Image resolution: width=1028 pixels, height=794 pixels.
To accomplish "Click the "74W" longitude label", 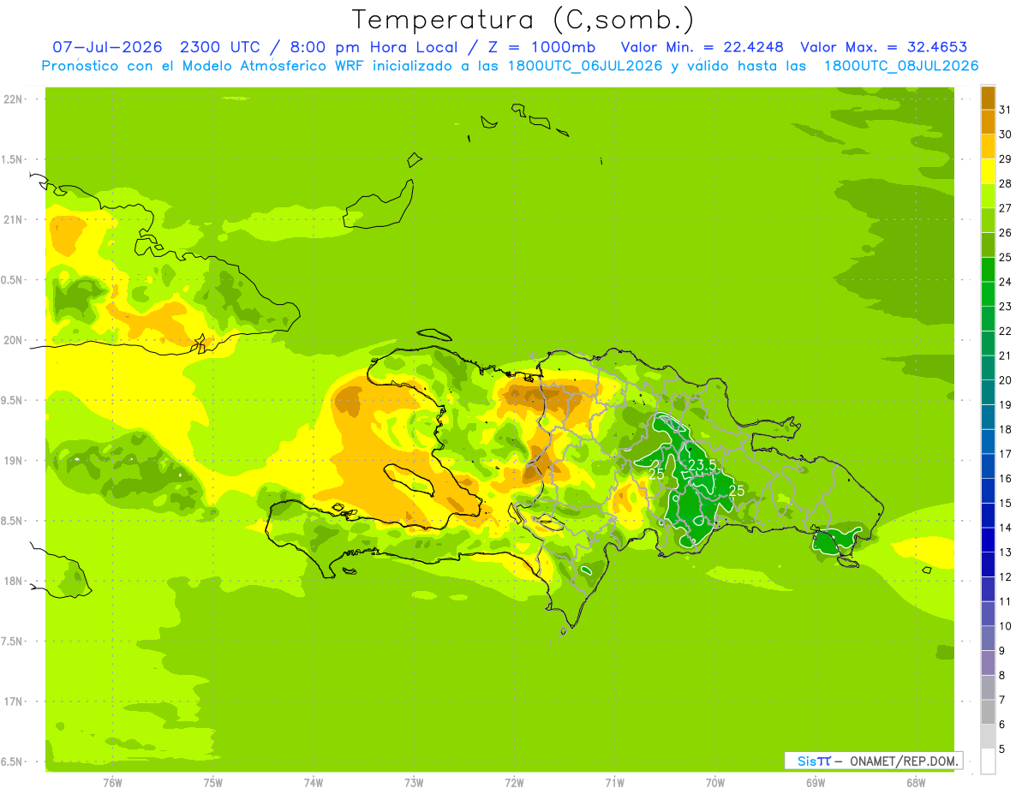I will coord(314,783).
